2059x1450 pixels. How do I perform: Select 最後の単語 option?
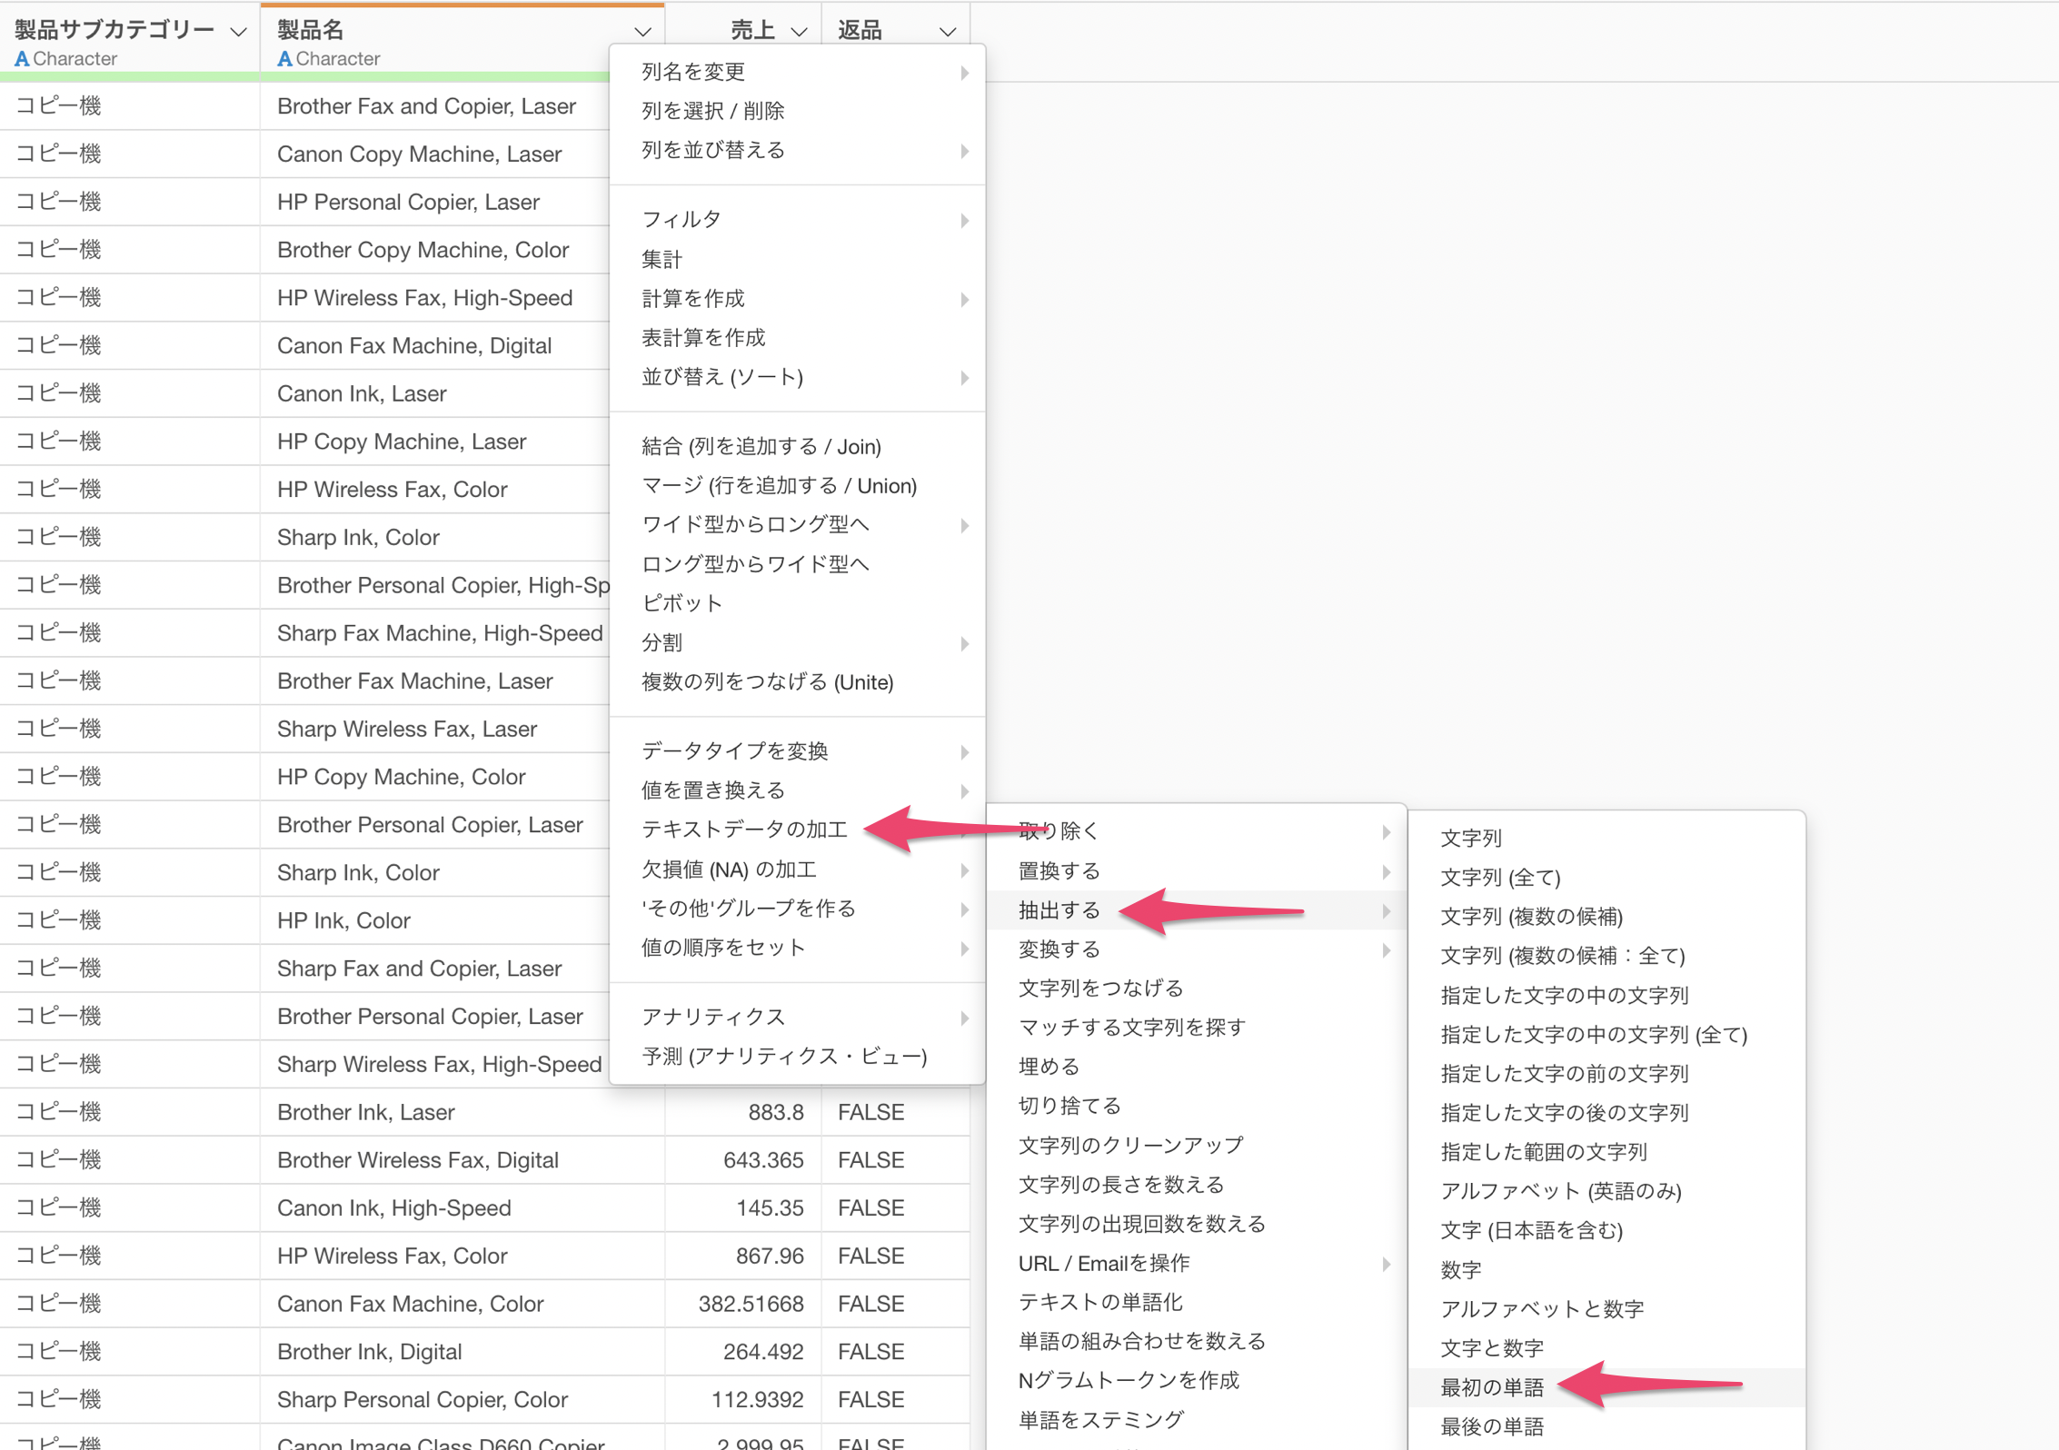(x=1606, y=1427)
